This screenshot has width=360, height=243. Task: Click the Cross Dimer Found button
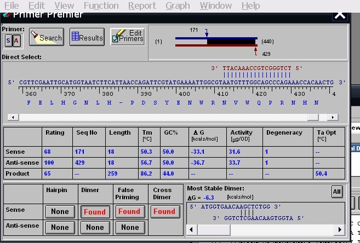(x=165, y=211)
